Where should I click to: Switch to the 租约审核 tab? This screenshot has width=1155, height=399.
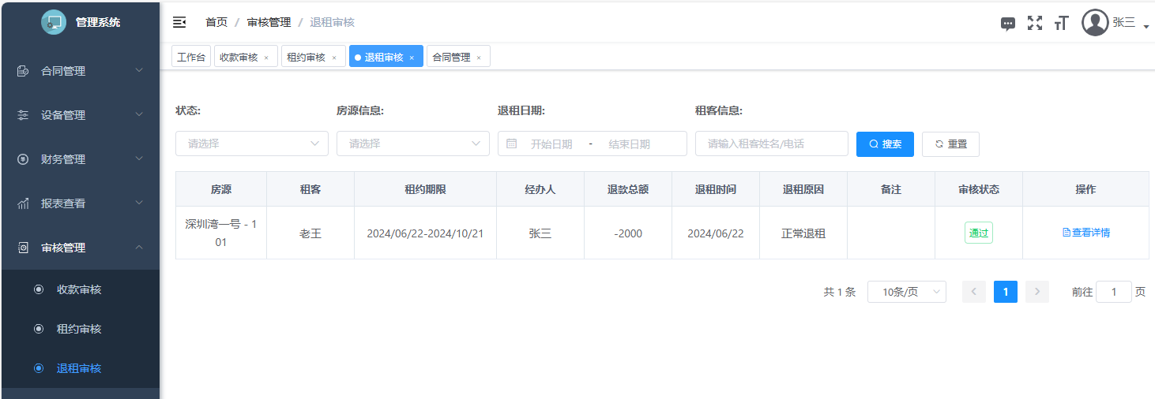coord(306,57)
